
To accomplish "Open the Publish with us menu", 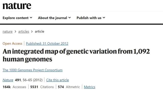I will 91,18.
